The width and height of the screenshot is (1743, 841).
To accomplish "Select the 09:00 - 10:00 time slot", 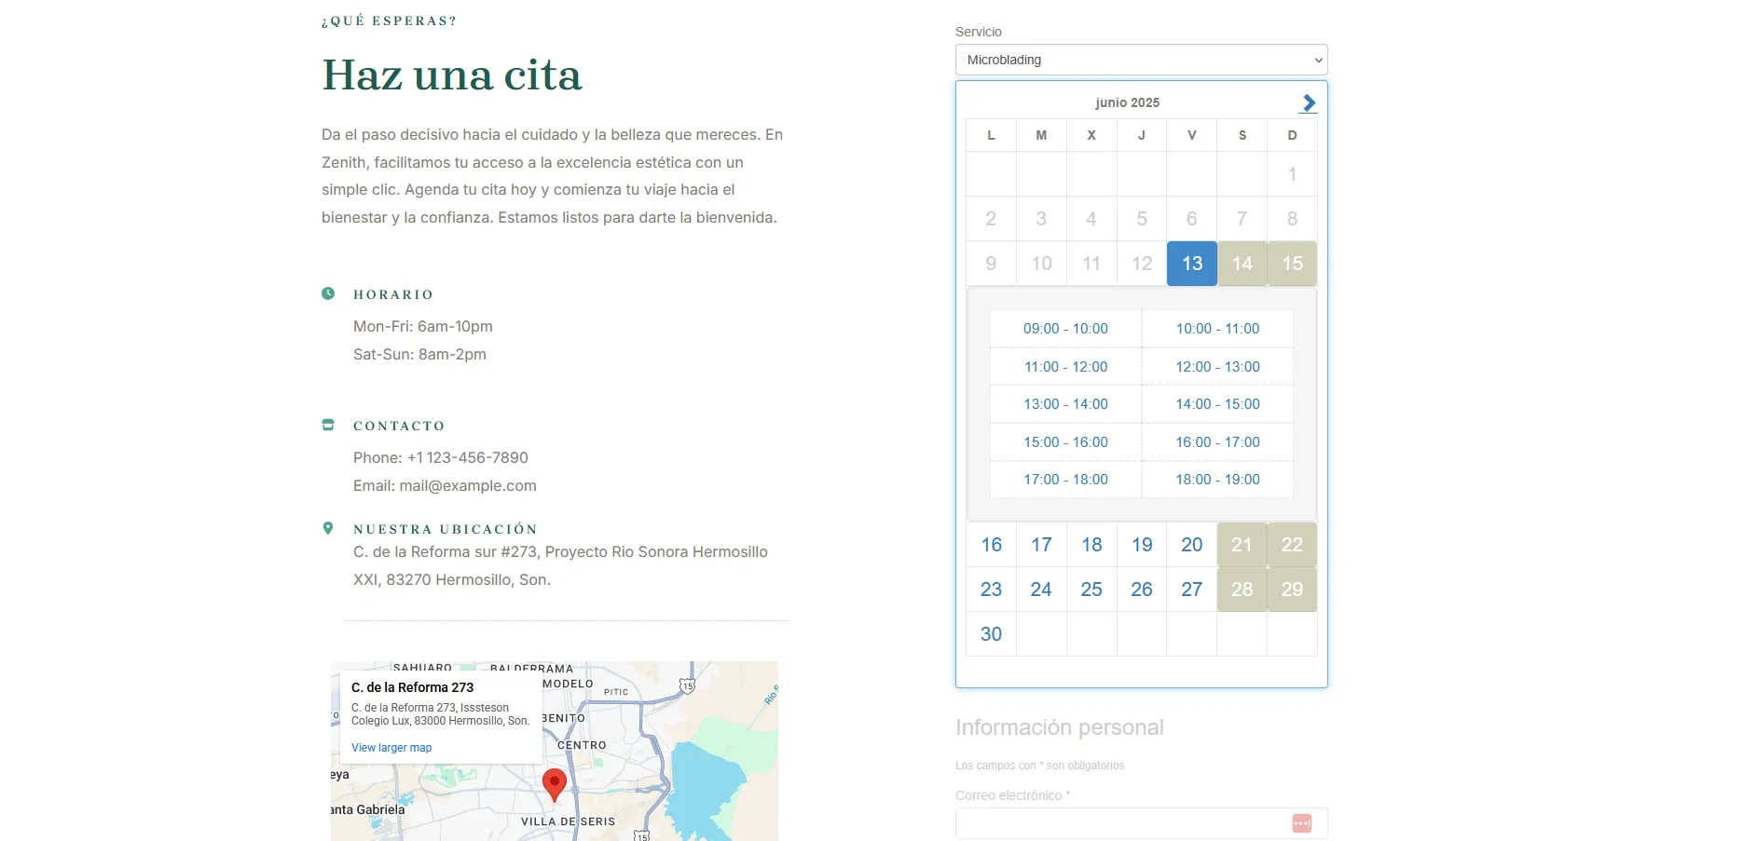I will coord(1065,329).
